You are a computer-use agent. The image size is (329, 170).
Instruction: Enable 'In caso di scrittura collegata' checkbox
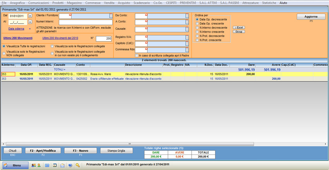[137, 56]
